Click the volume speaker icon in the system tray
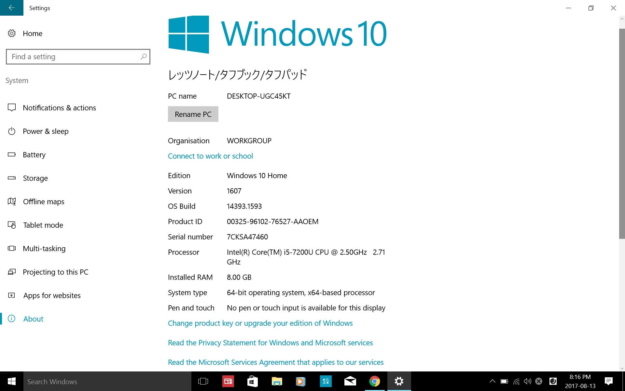Screen dimensions: 625x391 pos(527,381)
